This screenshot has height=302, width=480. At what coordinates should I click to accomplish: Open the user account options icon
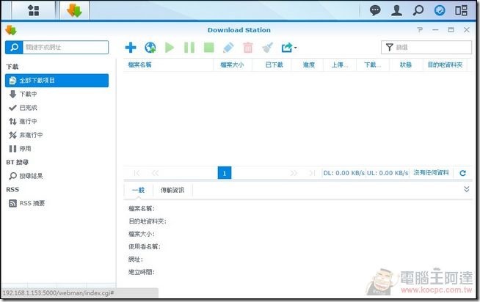click(x=397, y=10)
